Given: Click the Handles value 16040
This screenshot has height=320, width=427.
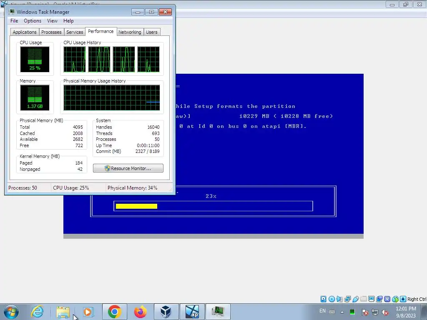Looking at the screenshot, I should (153, 127).
